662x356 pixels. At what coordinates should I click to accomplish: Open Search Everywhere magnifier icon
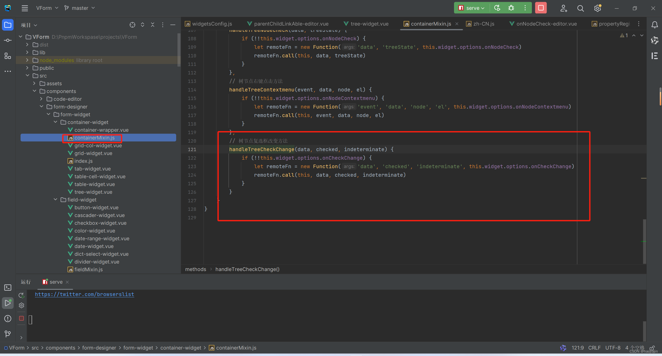pos(580,9)
